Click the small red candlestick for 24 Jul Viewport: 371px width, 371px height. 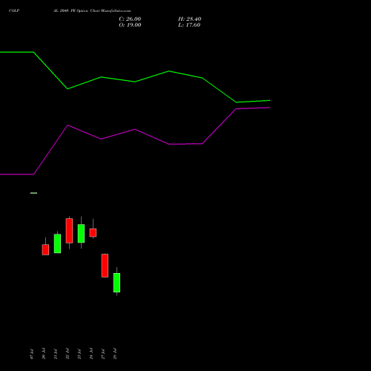(x=93, y=232)
